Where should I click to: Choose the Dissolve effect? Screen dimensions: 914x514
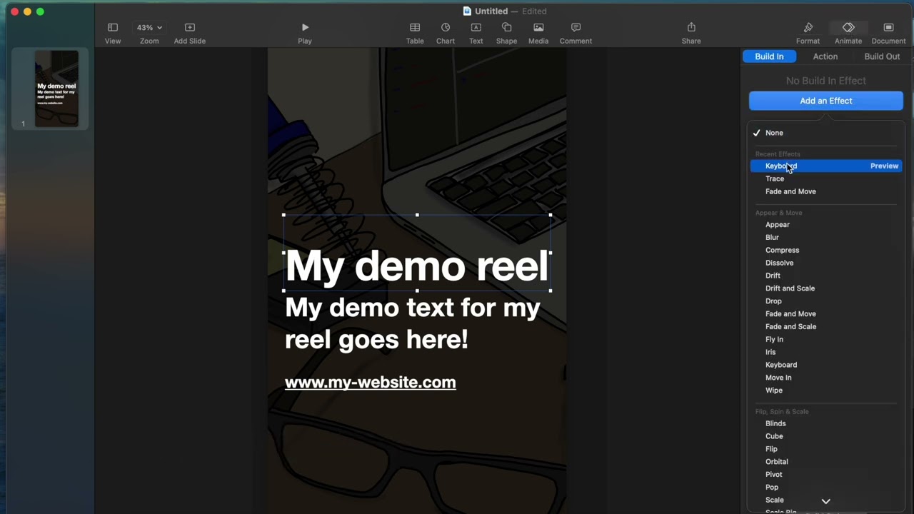click(x=779, y=263)
